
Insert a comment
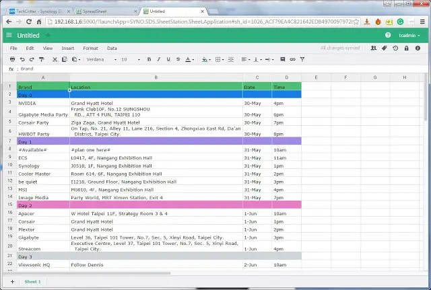point(283,59)
